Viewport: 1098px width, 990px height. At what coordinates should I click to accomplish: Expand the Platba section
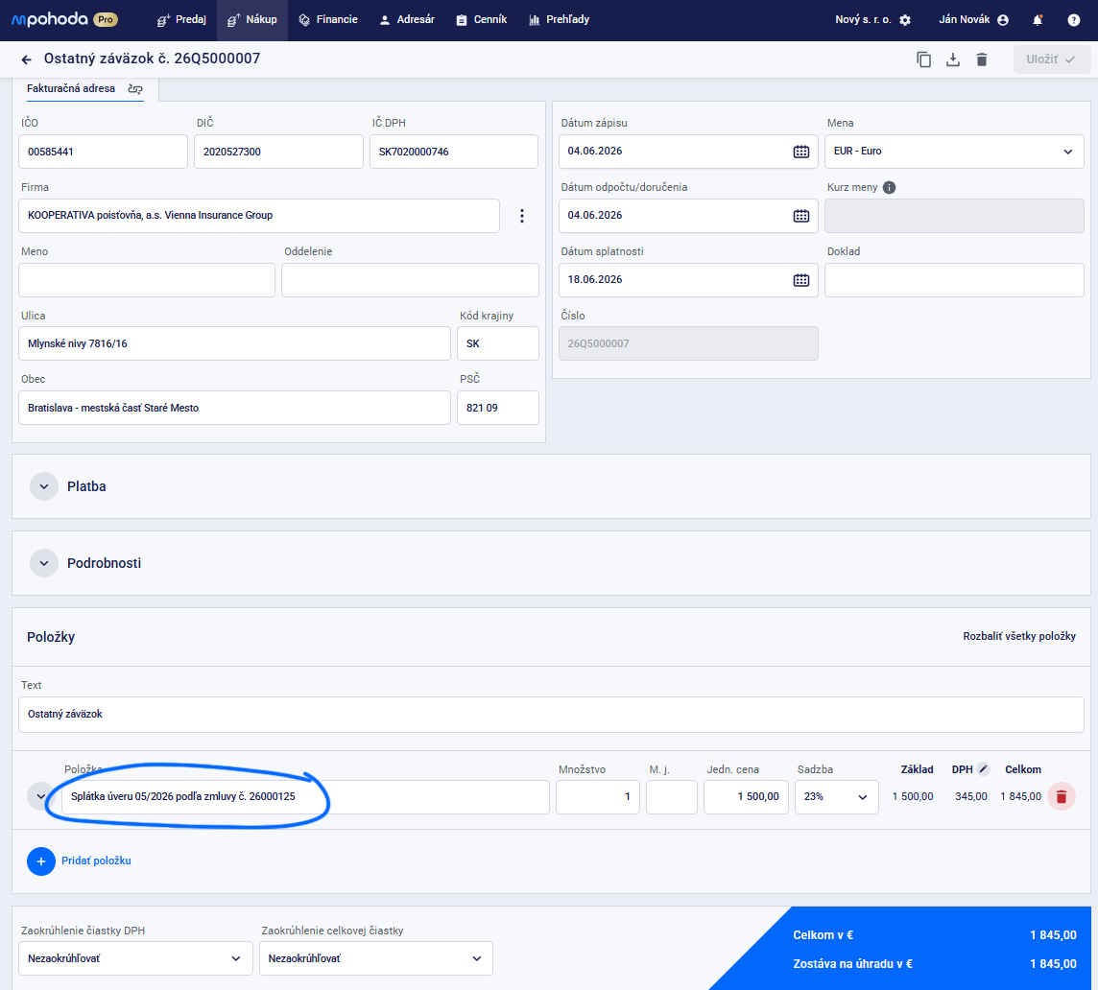43,486
